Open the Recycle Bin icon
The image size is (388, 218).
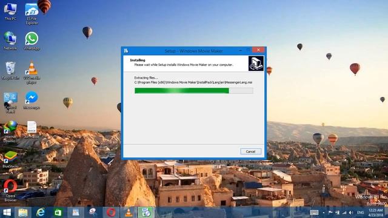tap(10, 71)
